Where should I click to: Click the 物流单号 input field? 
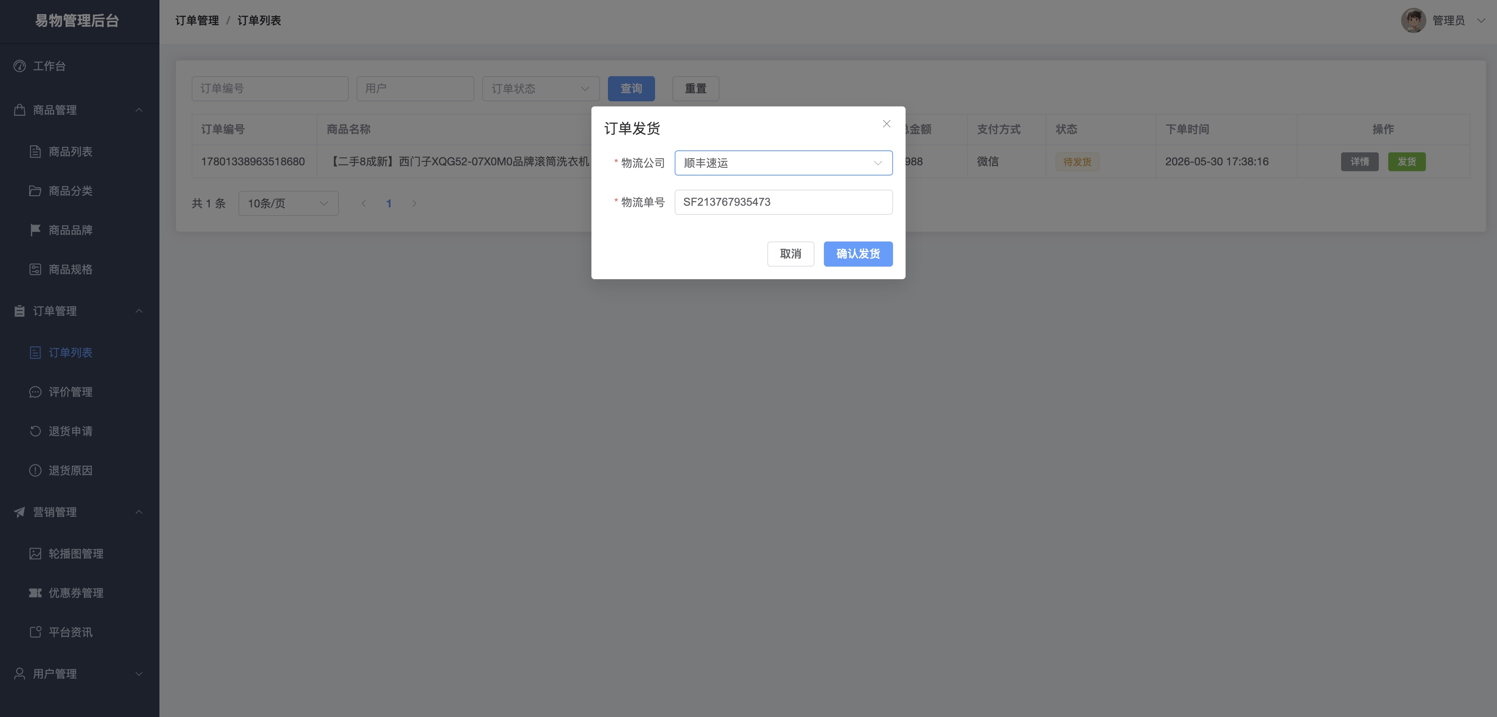[x=783, y=202]
